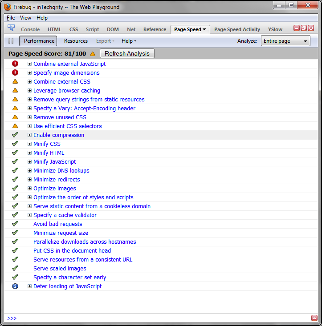Click warning triangle for Remove query strings
This screenshot has height=326, width=322.
15,99
